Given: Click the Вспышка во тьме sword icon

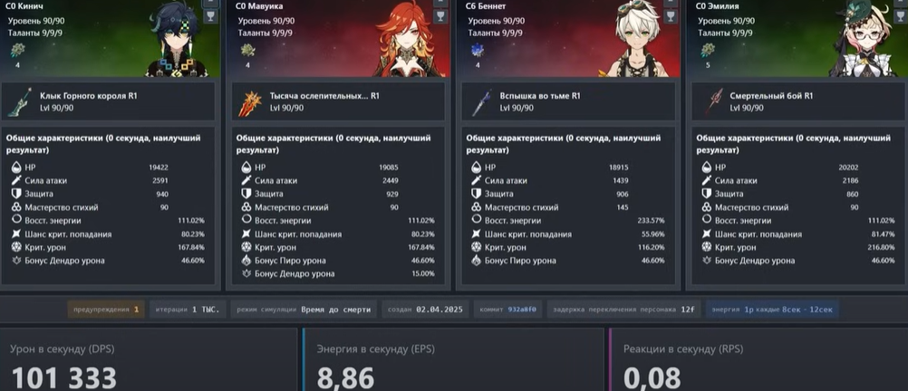Looking at the screenshot, I should click(x=480, y=101).
